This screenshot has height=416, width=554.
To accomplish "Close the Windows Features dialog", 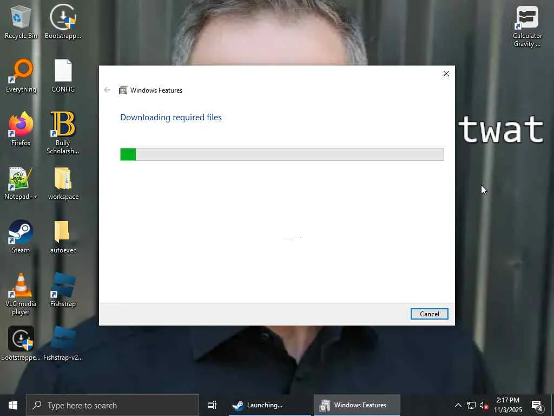I will pyautogui.click(x=446, y=74).
